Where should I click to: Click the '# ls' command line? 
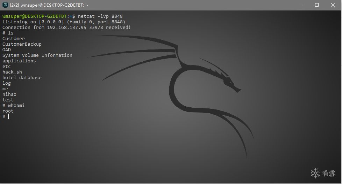(8, 33)
